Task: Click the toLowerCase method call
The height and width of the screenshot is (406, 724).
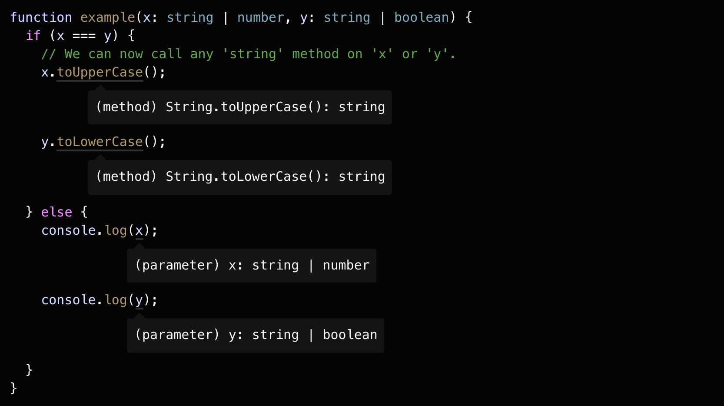Action: tap(100, 142)
